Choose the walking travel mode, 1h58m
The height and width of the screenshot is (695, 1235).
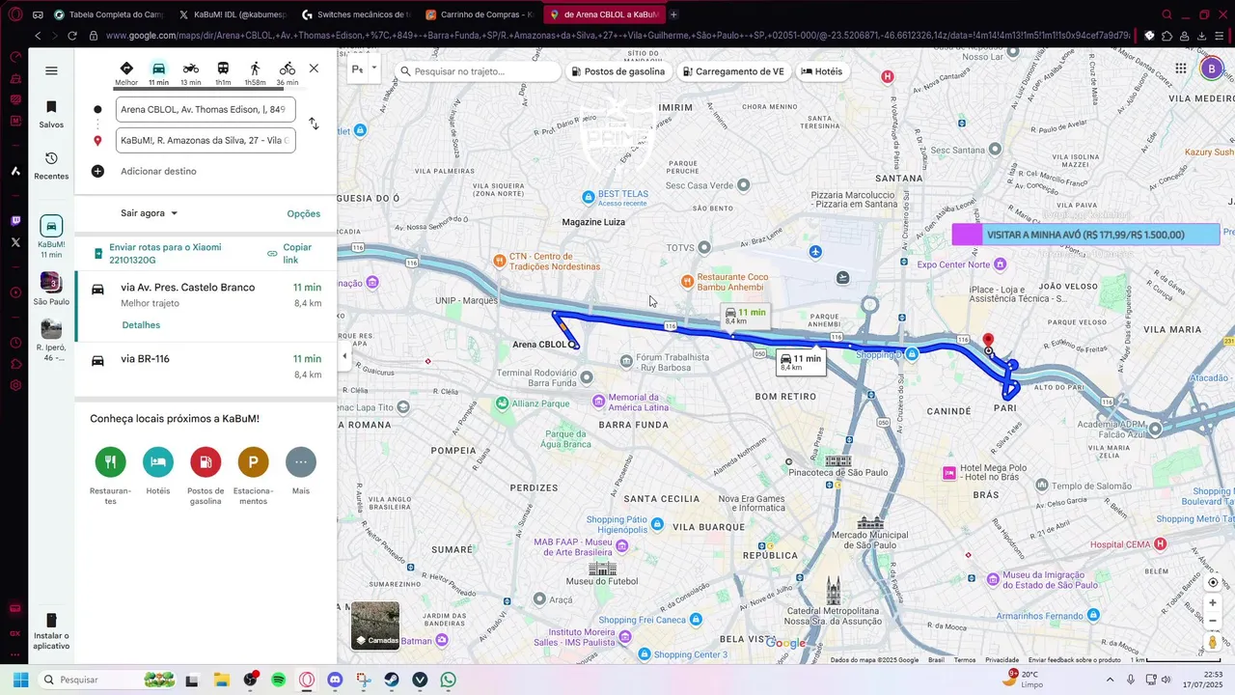[x=255, y=72]
